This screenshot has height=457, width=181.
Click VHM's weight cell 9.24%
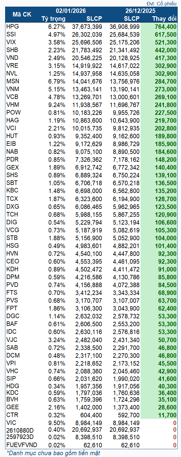click(57, 105)
